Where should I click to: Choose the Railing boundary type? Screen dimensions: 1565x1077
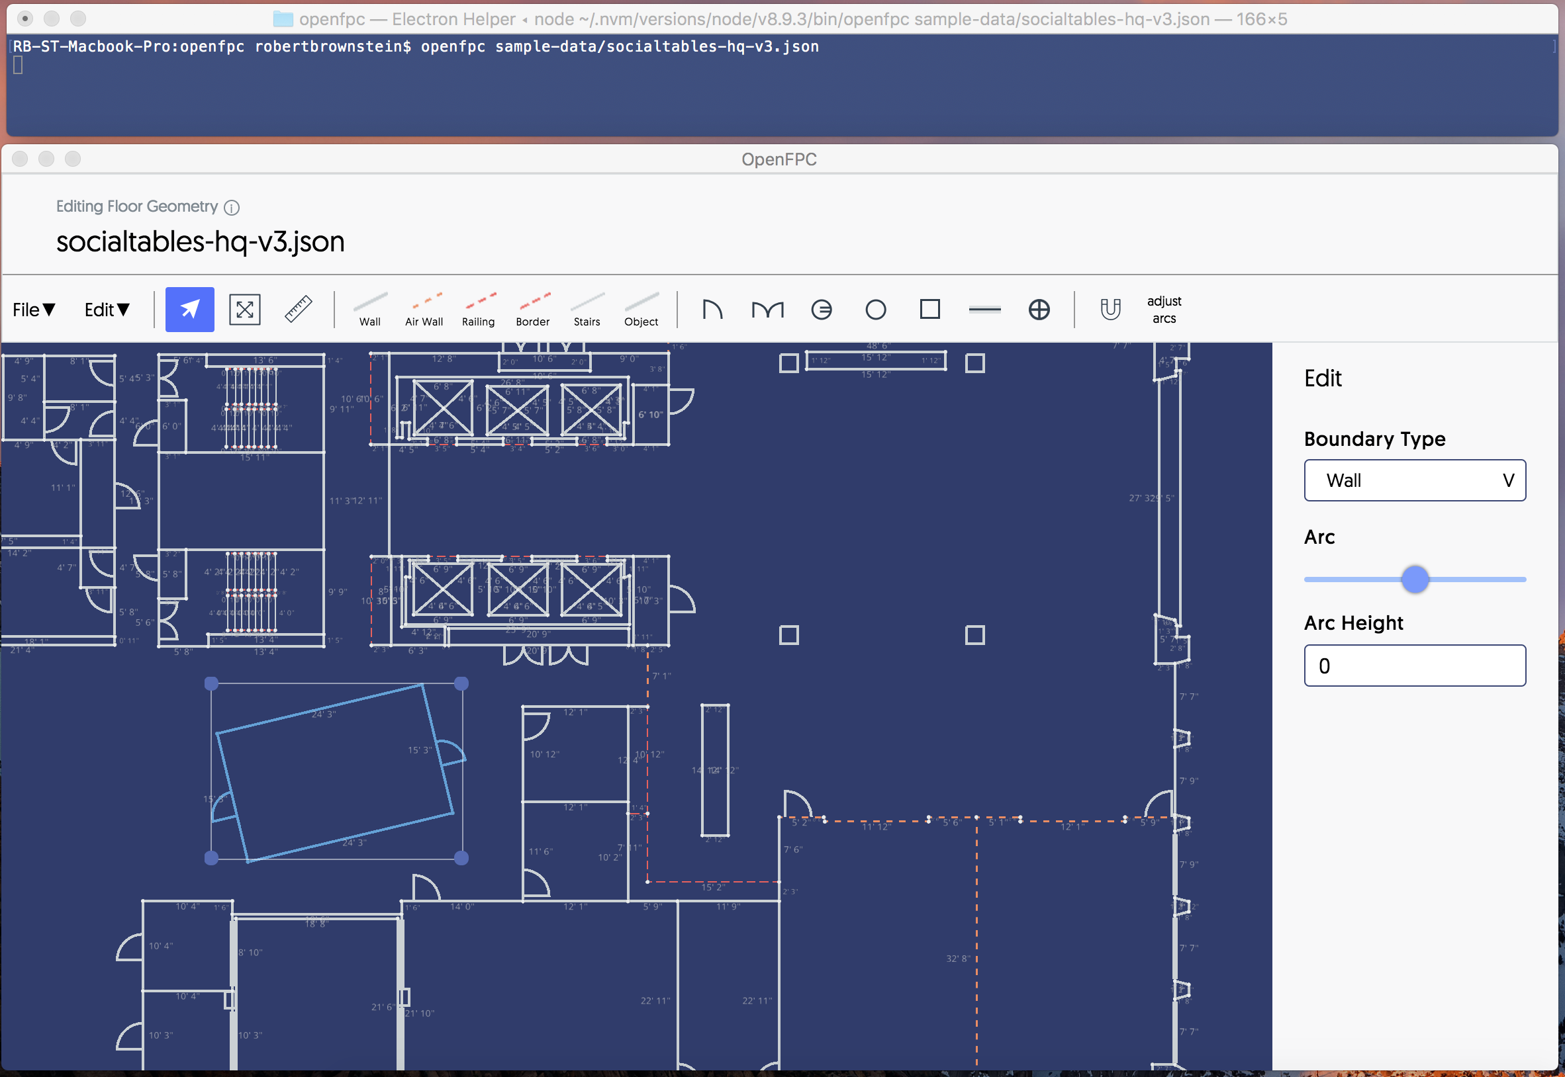[479, 310]
